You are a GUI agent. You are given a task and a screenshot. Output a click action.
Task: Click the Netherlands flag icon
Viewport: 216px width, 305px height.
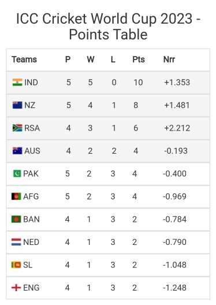pyautogui.click(x=16, y=242)
